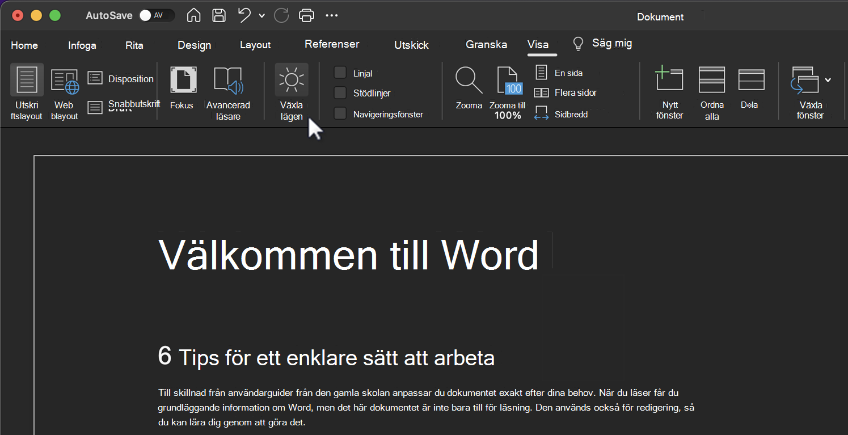Select the Visa tab
Viewport: 848px width, 435px height.
[x=538, y=45]
